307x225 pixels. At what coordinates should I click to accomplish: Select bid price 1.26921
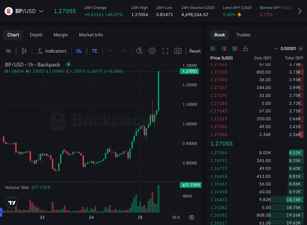pos(219,161)
